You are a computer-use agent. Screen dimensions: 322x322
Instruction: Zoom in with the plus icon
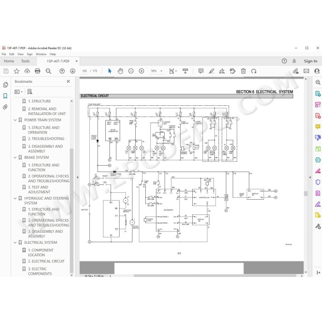coord(142,71)
